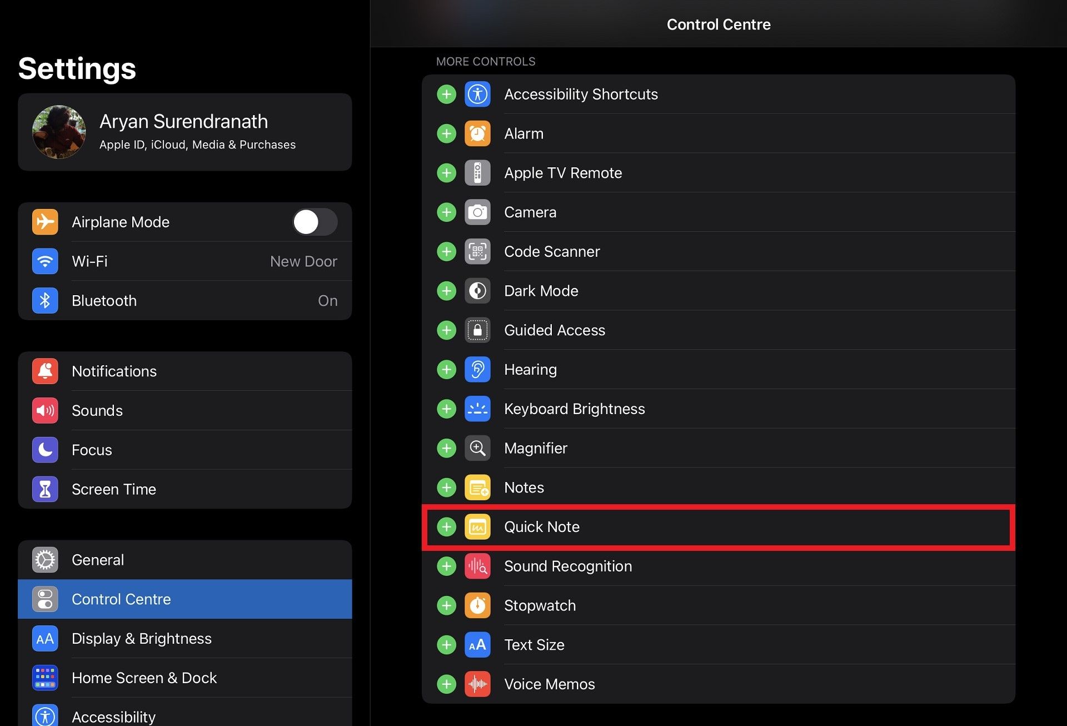Click the red Notifications bell icon
The height and width of the screenshot is (726, 1067).
45,371
